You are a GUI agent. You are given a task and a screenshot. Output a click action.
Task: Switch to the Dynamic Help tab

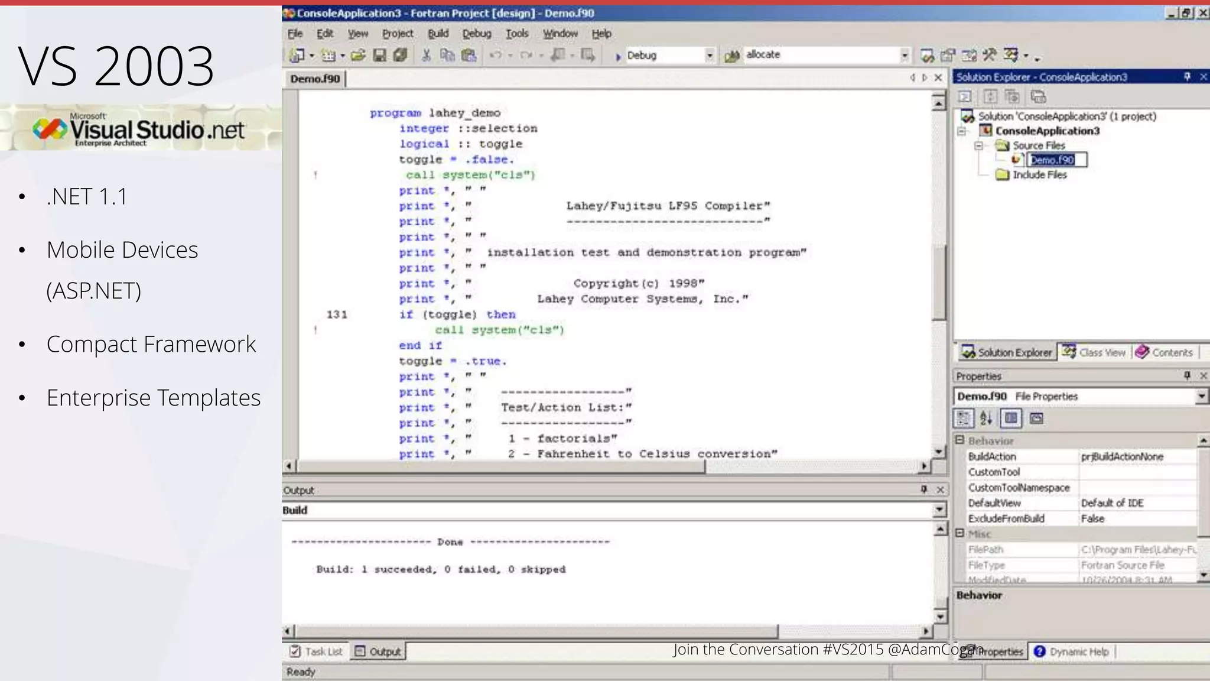[1072, 651]
